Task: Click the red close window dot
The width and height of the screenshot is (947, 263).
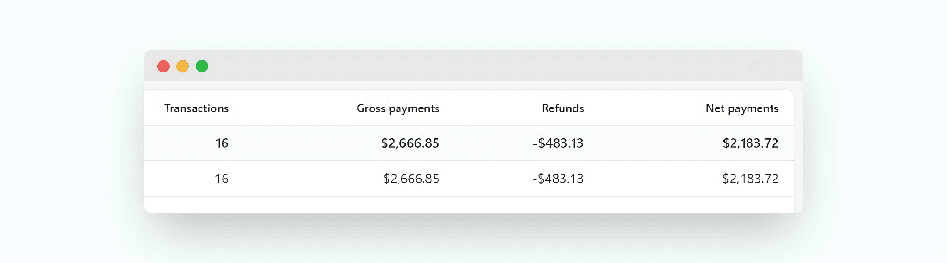Action: [x=163, y=66]
